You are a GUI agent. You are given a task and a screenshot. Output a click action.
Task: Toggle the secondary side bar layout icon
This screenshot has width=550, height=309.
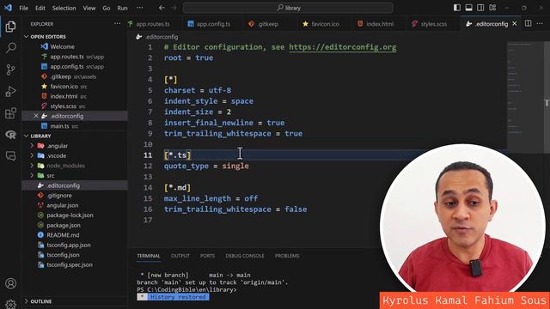click(480, 8)
